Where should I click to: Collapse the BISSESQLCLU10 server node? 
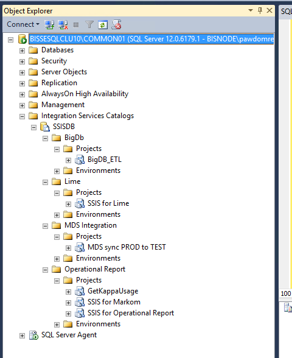[10, 40]
